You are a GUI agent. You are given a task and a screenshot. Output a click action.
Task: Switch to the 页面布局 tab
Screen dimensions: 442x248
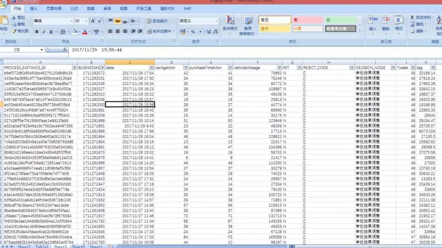click(54, 9)
